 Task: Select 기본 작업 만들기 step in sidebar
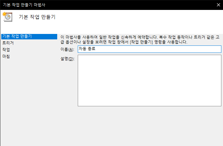click(29, 36)
